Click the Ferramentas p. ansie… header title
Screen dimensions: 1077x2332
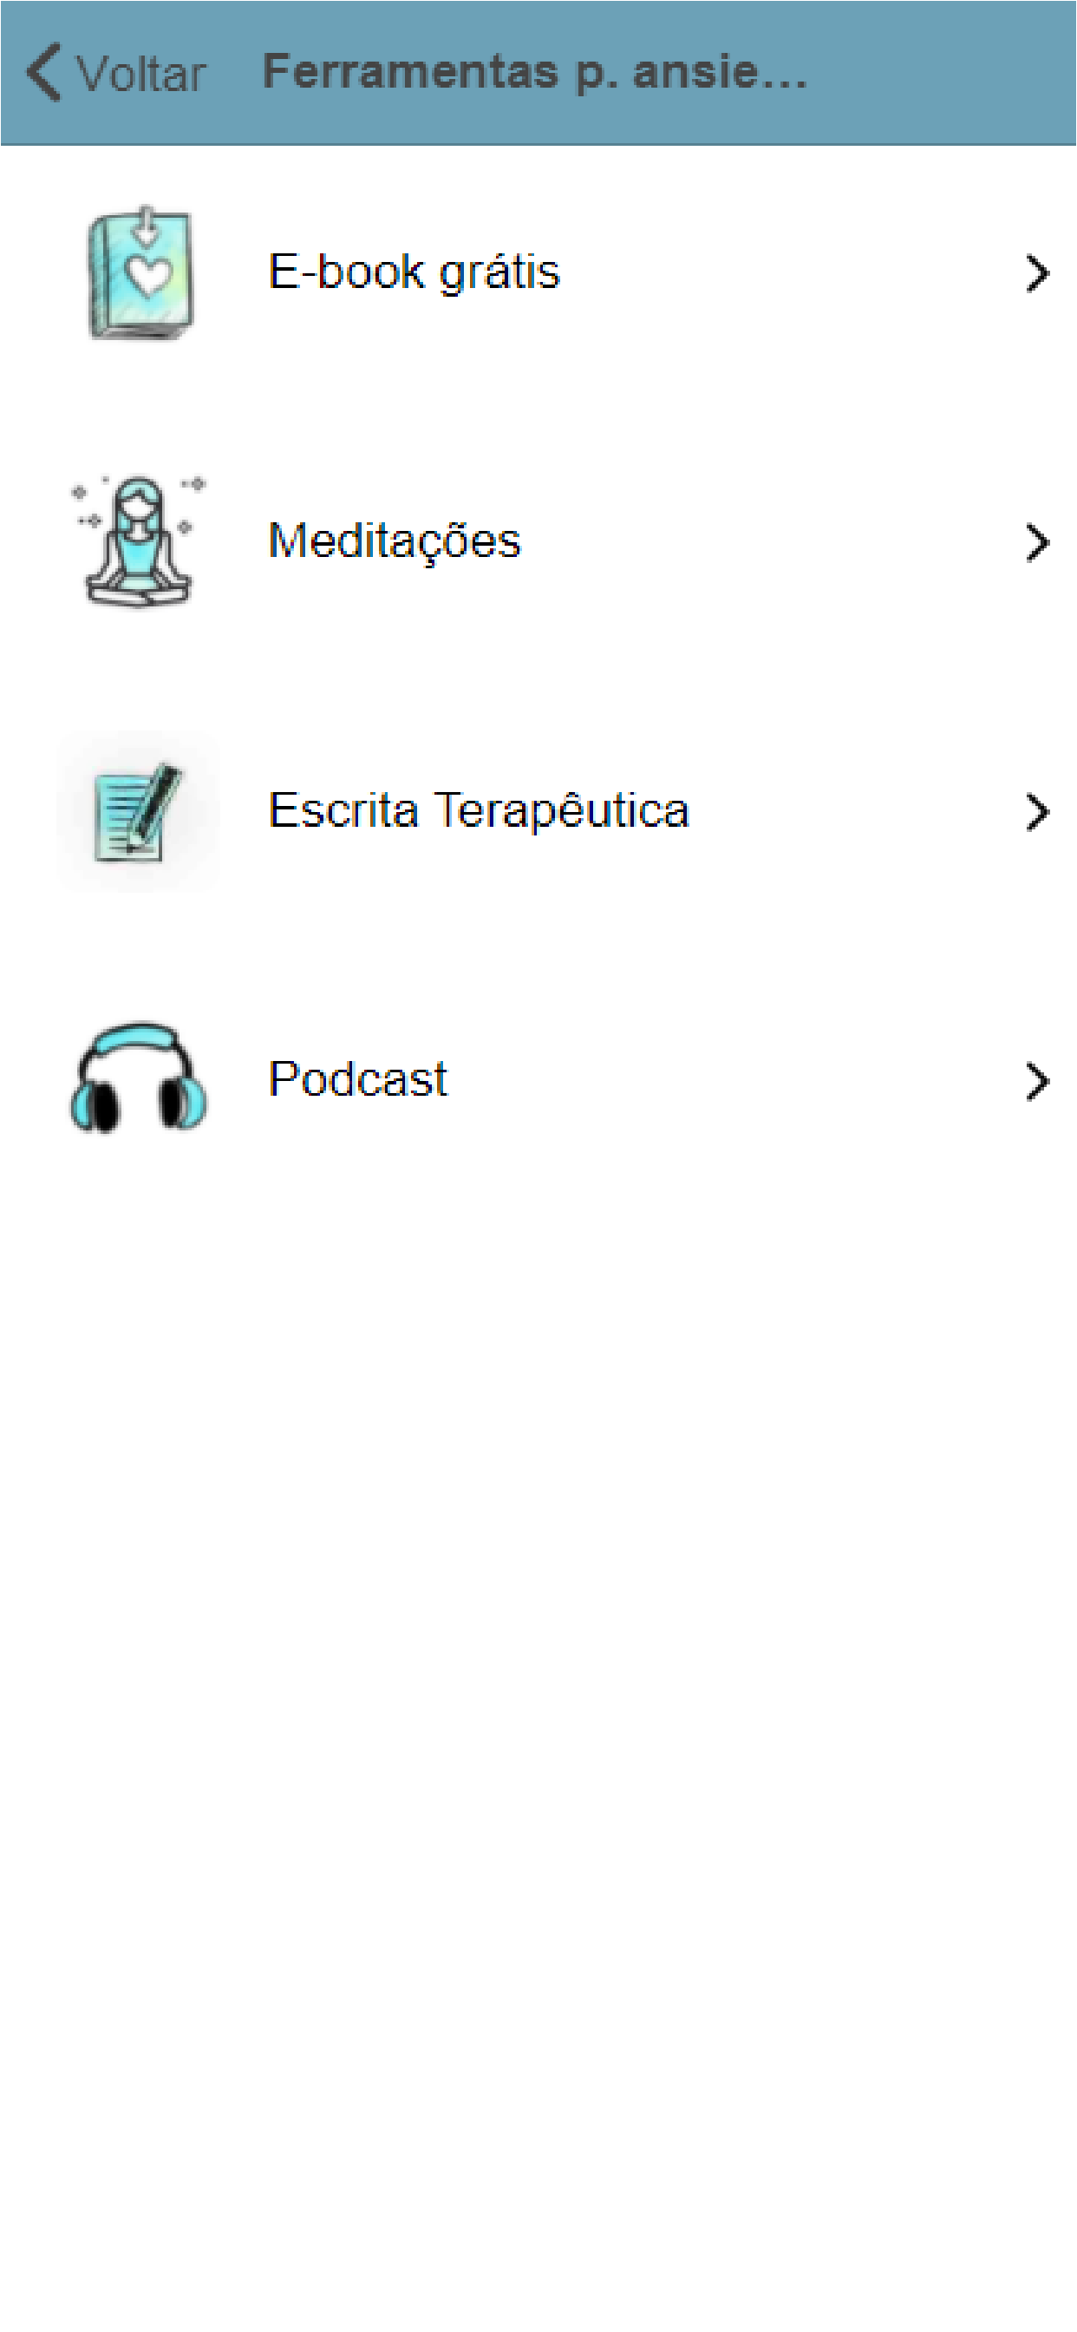click(x=534, y=72)
